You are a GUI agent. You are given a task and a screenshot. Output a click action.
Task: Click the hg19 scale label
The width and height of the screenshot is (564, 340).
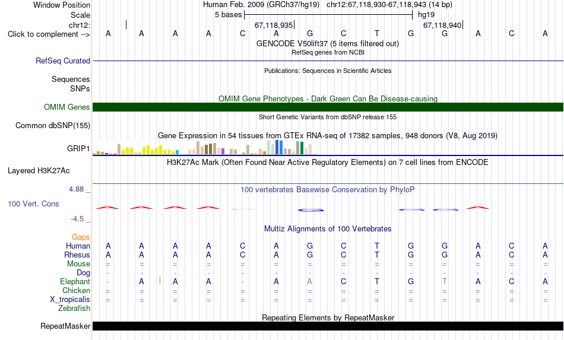pyautogui.click(x=426, y=15)
